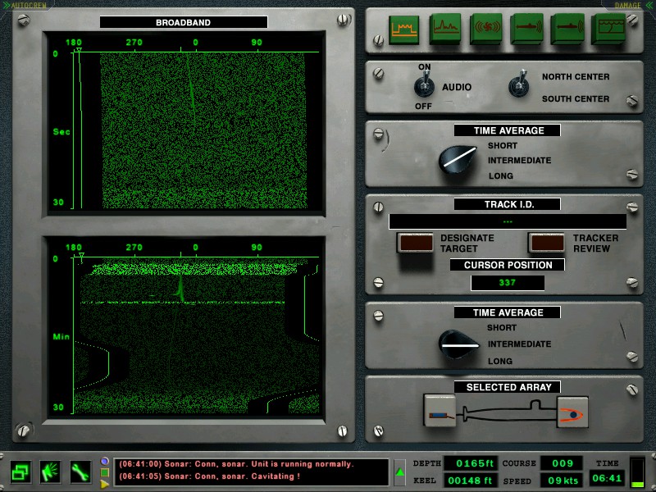Select the towed array icon
The width and height of the screenshot is (656, 492).
click(x=440, y=411)
